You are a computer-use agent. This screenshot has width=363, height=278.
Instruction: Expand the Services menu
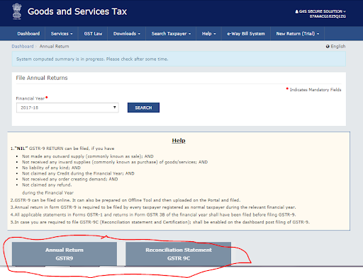coord(62,33)
